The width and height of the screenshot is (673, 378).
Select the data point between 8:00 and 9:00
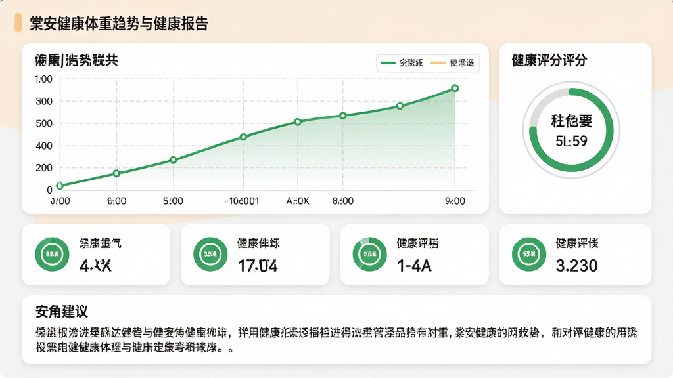point(400,106)
